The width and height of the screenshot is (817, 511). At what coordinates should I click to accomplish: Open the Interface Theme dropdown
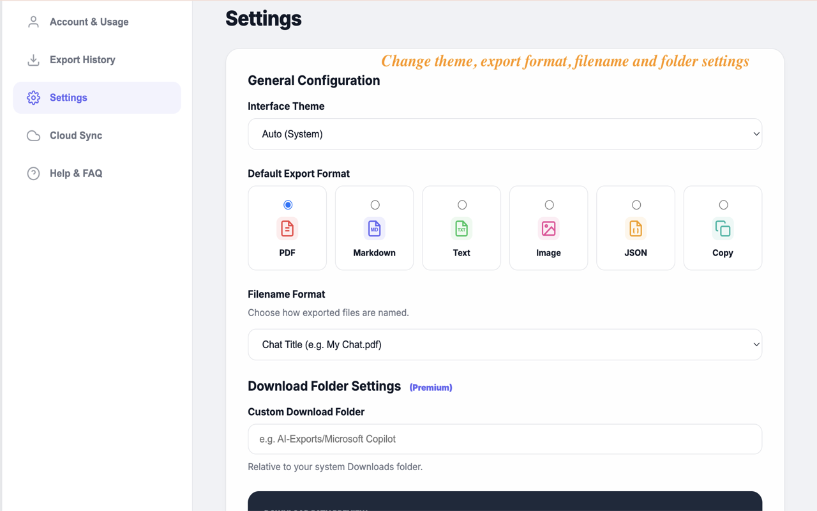(x=505, y=134)
